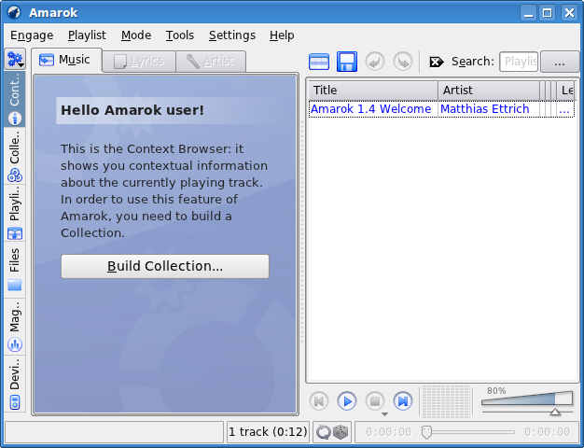Click the redo playlist icon
This screenshot has width=584, height=448.
[403, 62]
